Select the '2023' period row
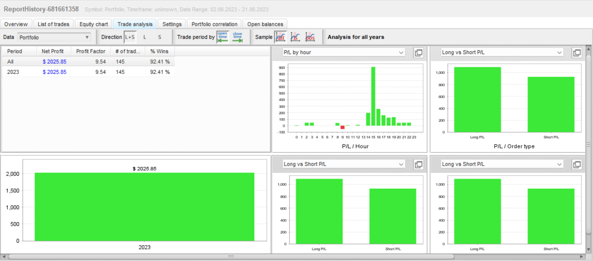593x261 pixels. [88, 72]
